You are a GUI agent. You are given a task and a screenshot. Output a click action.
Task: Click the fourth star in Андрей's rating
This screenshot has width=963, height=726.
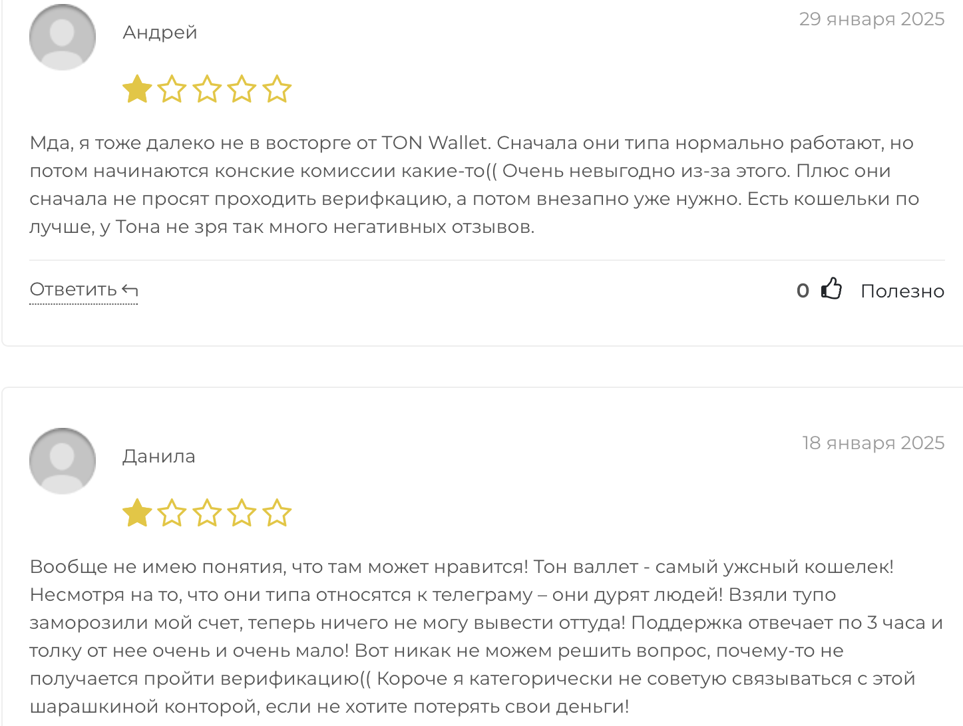pyautogui.click(x=242, y=89)
